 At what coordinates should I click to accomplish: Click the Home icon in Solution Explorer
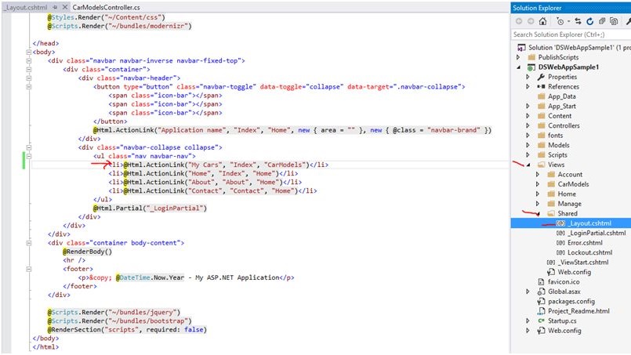point(543,21)
